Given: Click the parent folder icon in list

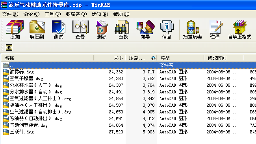Looking at the screenshot, I should [x=6, y=65].
